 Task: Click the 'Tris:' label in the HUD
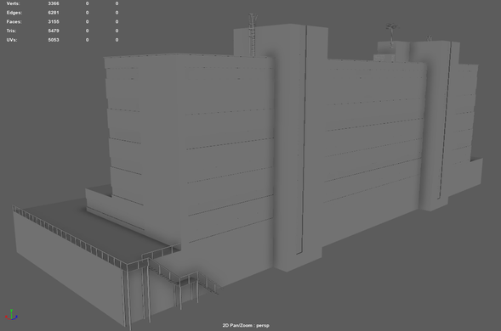click(x=12, y=31)
